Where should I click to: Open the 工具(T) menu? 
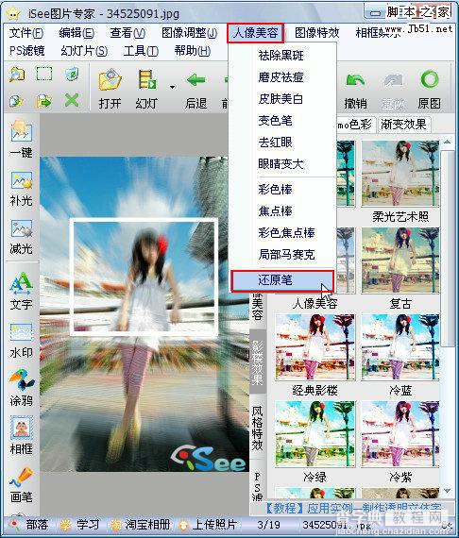tap(141, 51)
